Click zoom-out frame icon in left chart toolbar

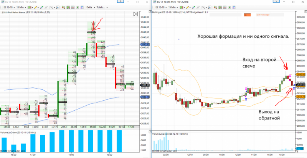coord(58,7)
